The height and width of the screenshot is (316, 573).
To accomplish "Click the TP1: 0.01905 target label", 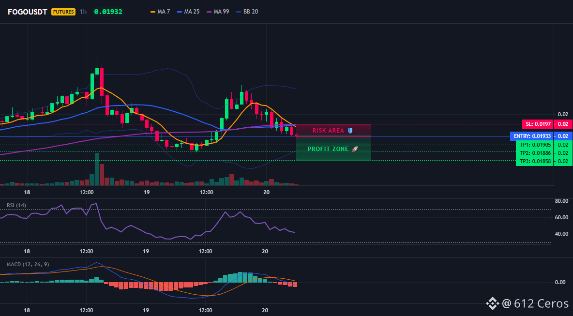I will 535,145.
